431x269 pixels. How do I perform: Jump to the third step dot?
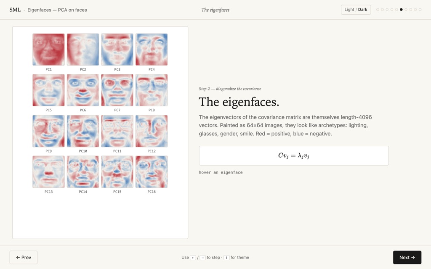point(387,10)
